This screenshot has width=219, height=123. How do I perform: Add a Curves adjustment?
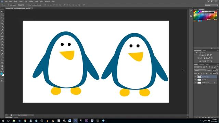click(x=205, y=55)
